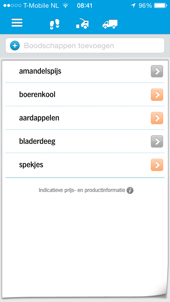Select the boerenkool list item

[x=85, y=94]
